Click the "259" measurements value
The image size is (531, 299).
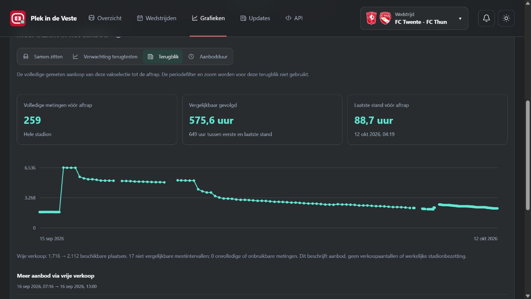tap(32, 121)
